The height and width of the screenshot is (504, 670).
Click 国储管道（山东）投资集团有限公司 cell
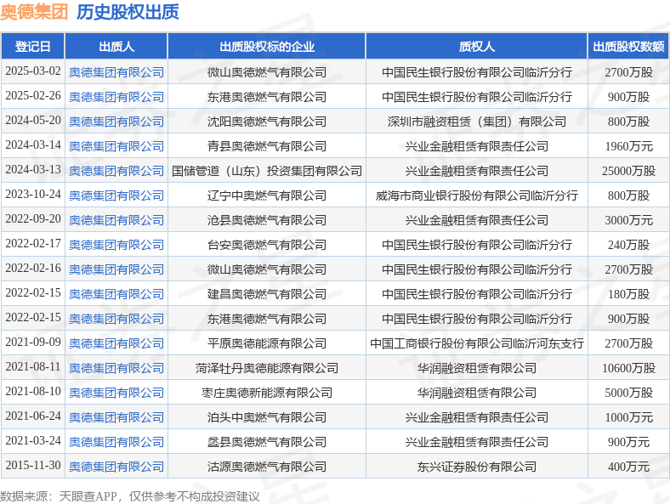click(x=267, y=172)
